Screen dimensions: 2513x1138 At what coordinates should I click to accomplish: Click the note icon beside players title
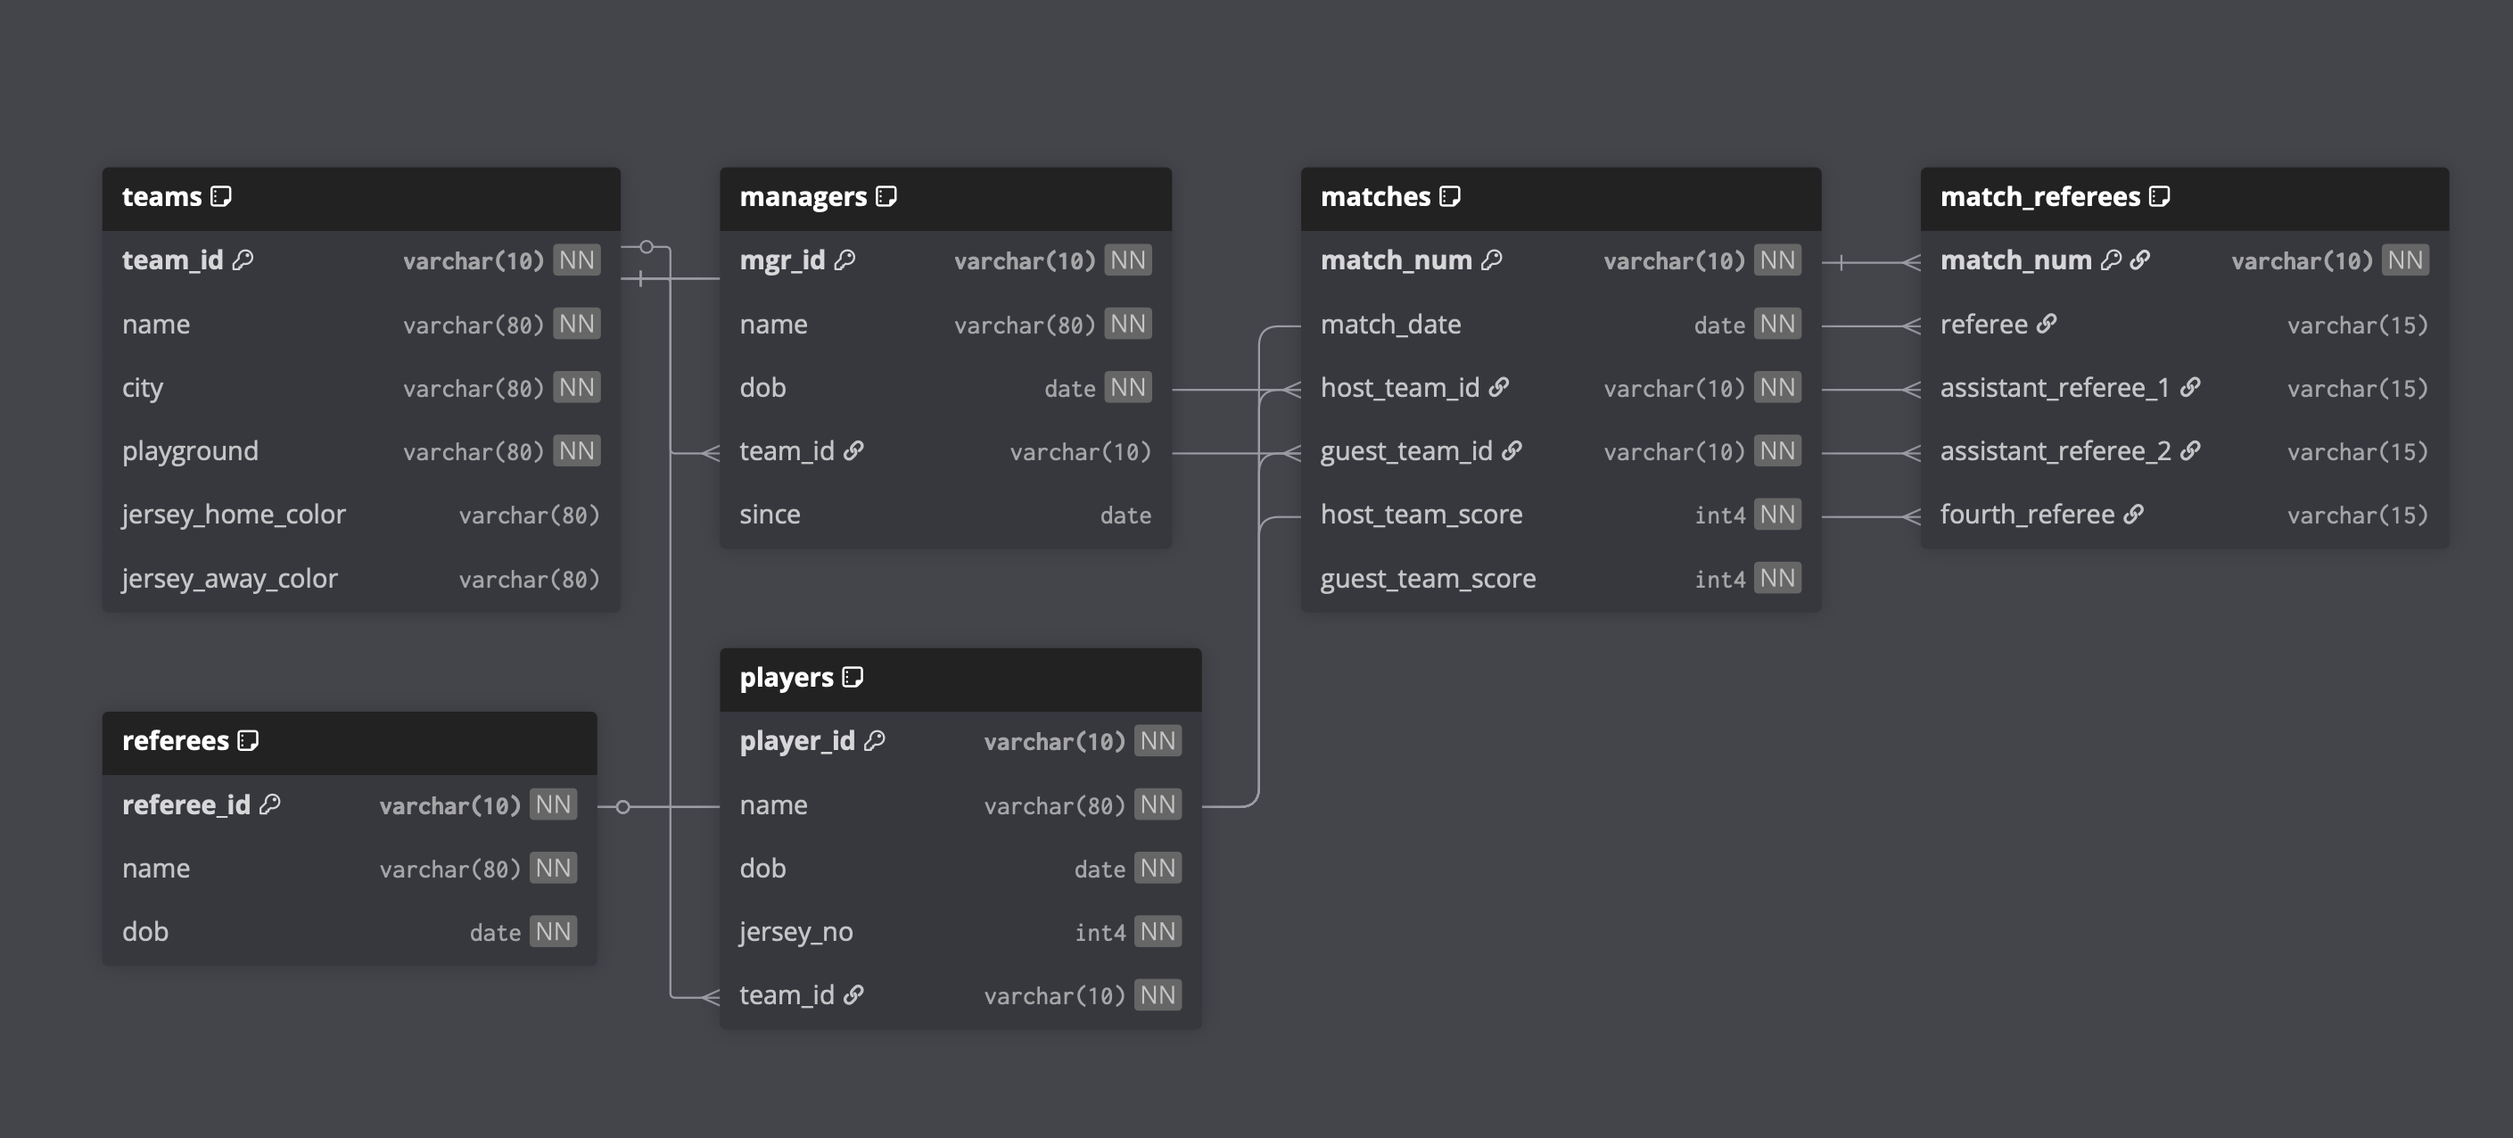tap(853, 677)
